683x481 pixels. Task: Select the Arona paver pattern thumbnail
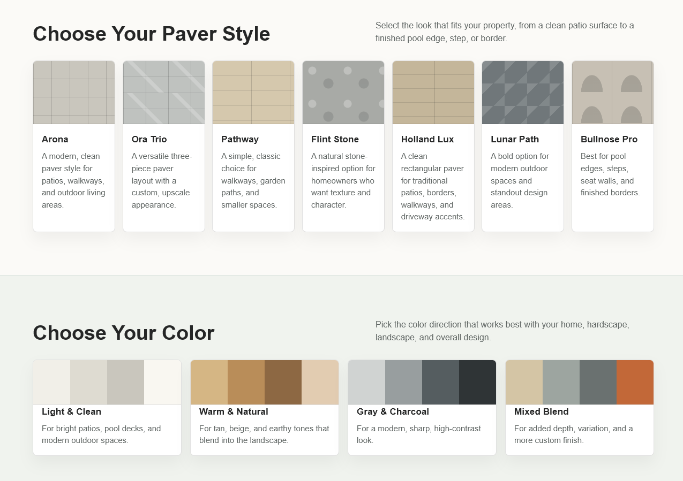pos(74,93)
